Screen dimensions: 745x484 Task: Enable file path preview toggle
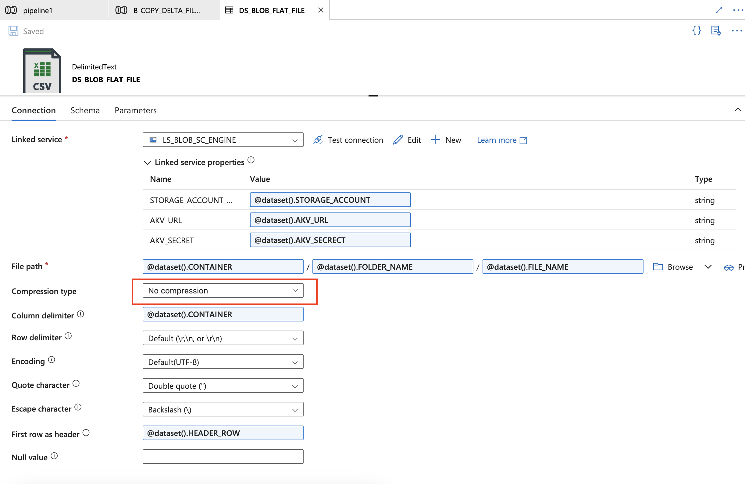[730, 267]
